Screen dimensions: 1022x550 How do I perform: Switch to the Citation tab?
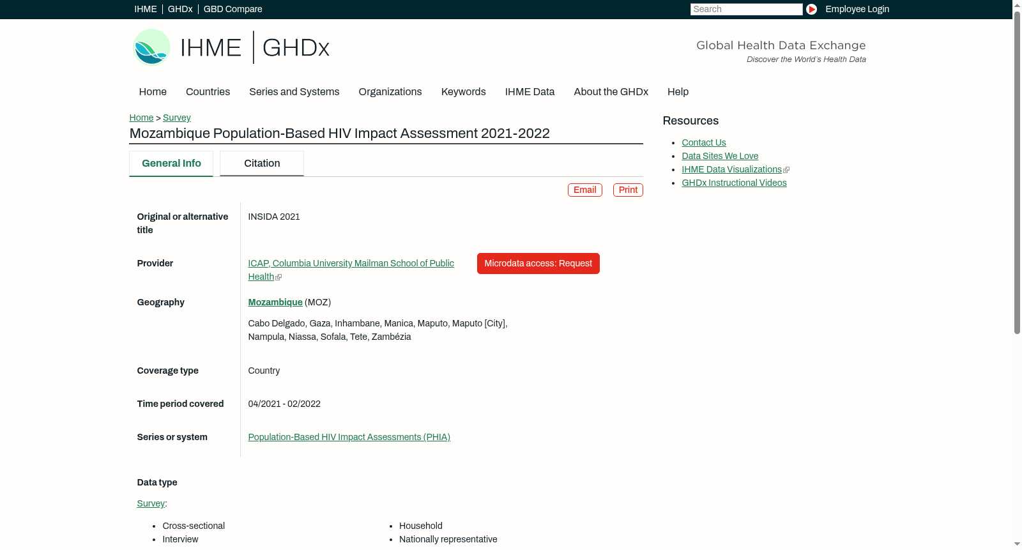coord(262,164)
